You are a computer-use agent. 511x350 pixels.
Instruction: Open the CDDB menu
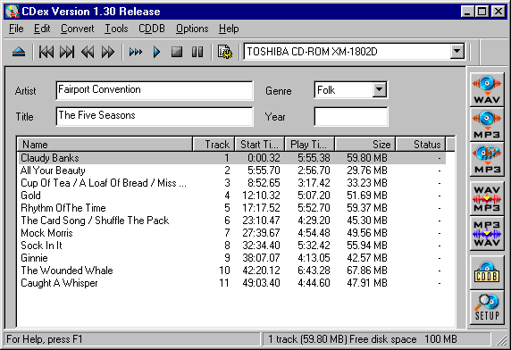coord(152,29)
